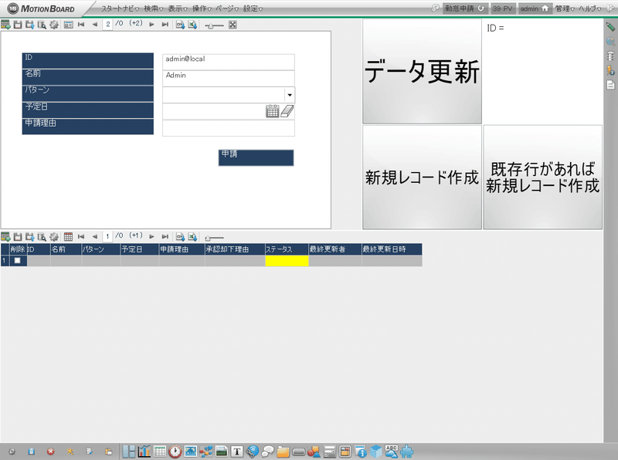Click the save icon on the top toolbar
The width and height of the screenshot is (618, 460).
click(x=16, y=24)
